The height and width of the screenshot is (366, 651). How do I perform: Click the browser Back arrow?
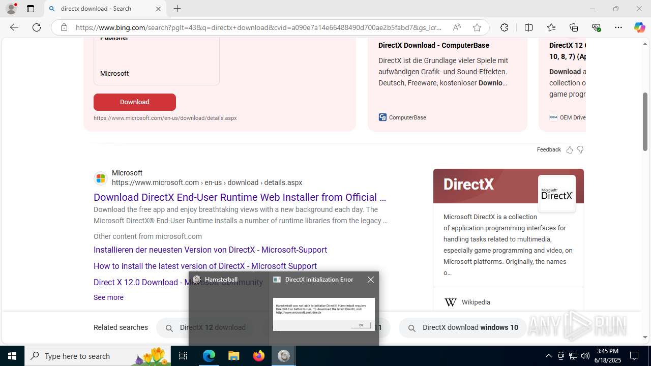(14, 27)
